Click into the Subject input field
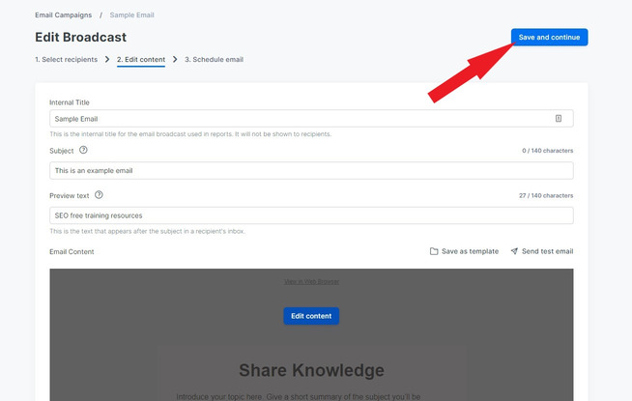The width and height of the screenshot is (632, 401). pyautogui.click(x=311, y=170)
